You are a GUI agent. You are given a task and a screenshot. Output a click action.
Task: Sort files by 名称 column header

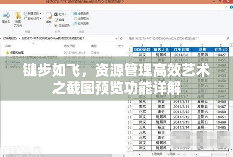pos(8,46)
